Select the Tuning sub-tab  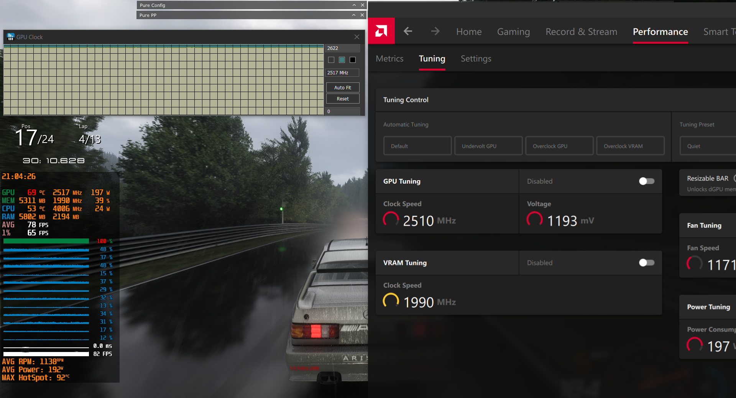pos(432,59)
